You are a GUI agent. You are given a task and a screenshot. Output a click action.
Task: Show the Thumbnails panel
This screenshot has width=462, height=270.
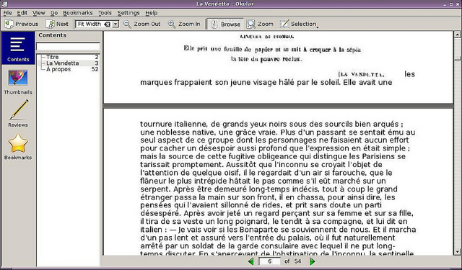[x=18, y=82]
